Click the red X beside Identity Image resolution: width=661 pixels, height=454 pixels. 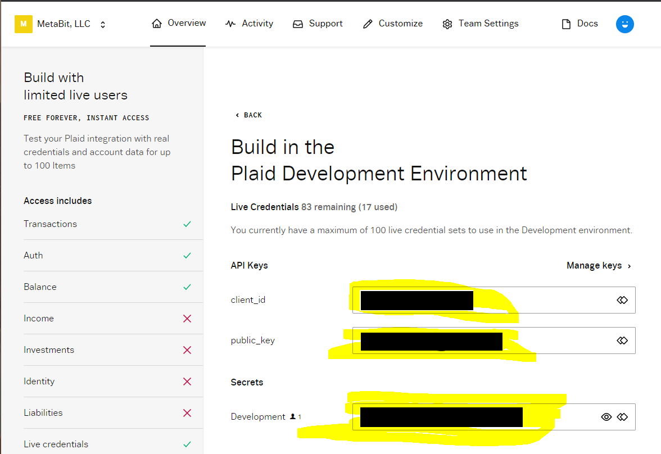[187, 382]
